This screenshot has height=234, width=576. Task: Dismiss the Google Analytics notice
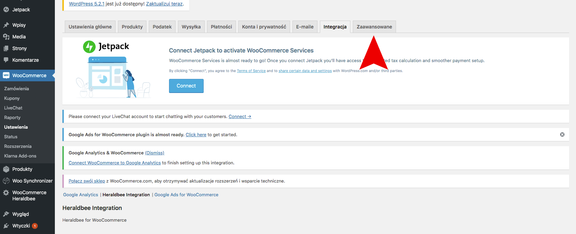pos(155,153)
